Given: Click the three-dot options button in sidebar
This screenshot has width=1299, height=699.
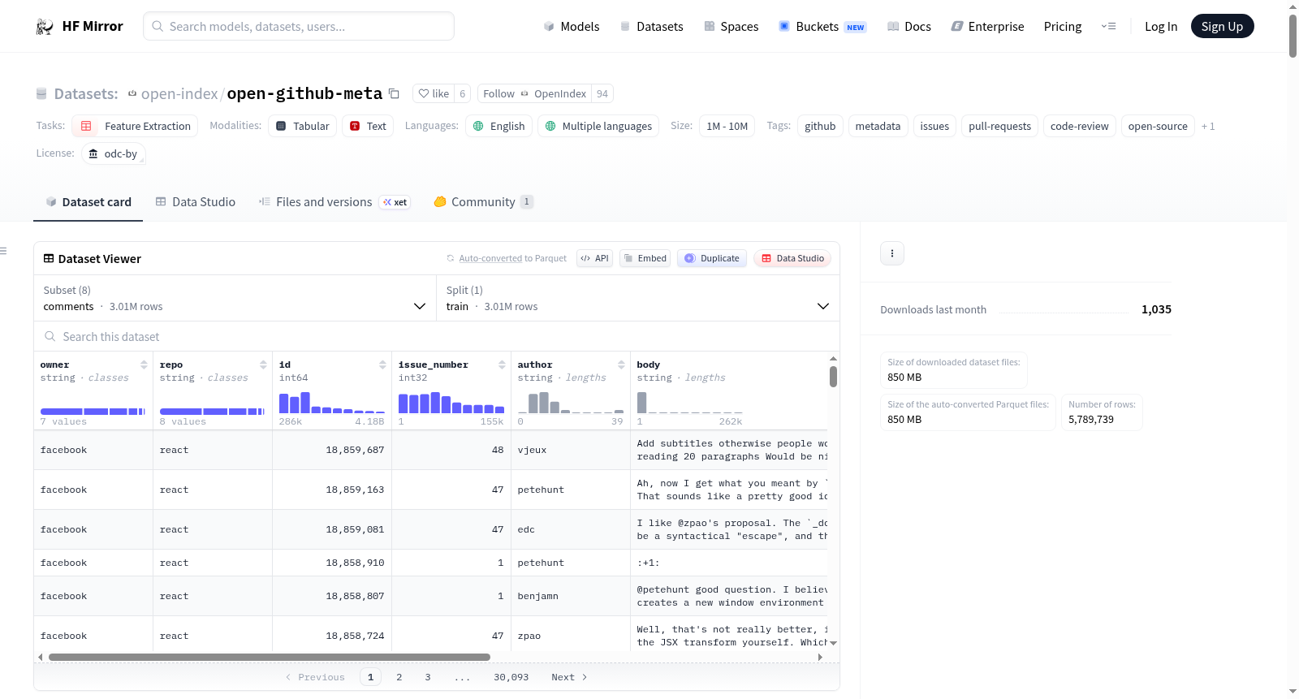Looking at the screenshot, I should (892, 253).
